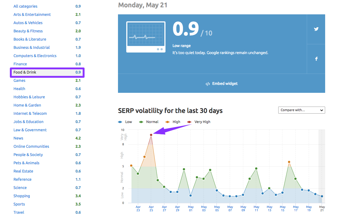The width and height of the screenshot is (342, 218).
Task: Select the Science category
Action: point(20,188)
